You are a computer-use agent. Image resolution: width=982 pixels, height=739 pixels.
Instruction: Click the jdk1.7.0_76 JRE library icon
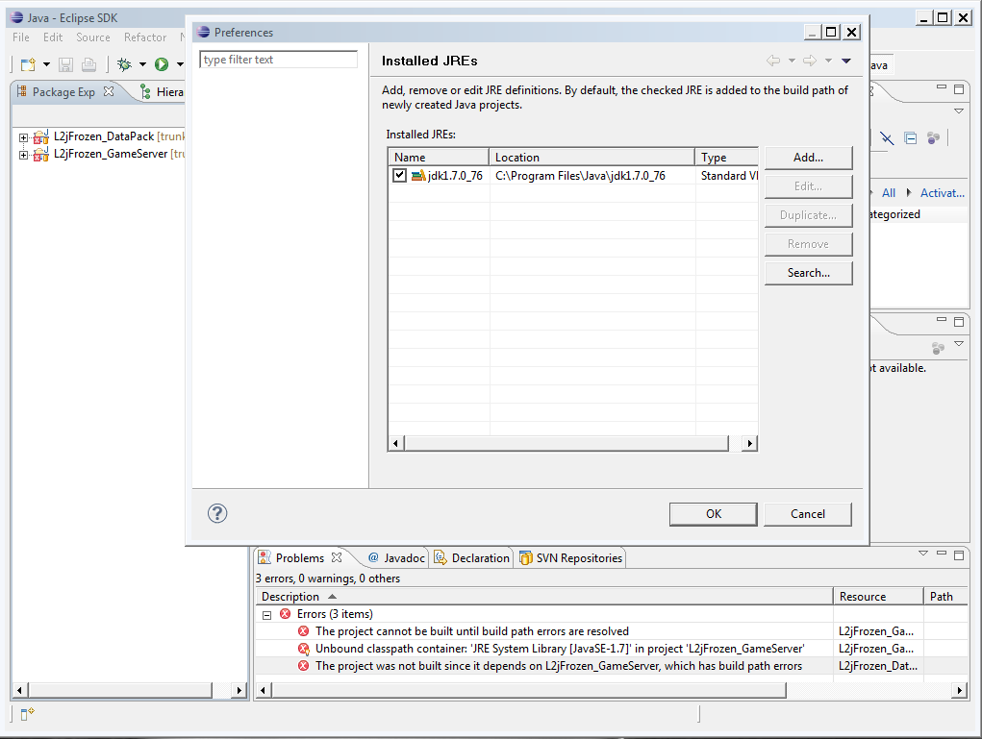[418, 176]
